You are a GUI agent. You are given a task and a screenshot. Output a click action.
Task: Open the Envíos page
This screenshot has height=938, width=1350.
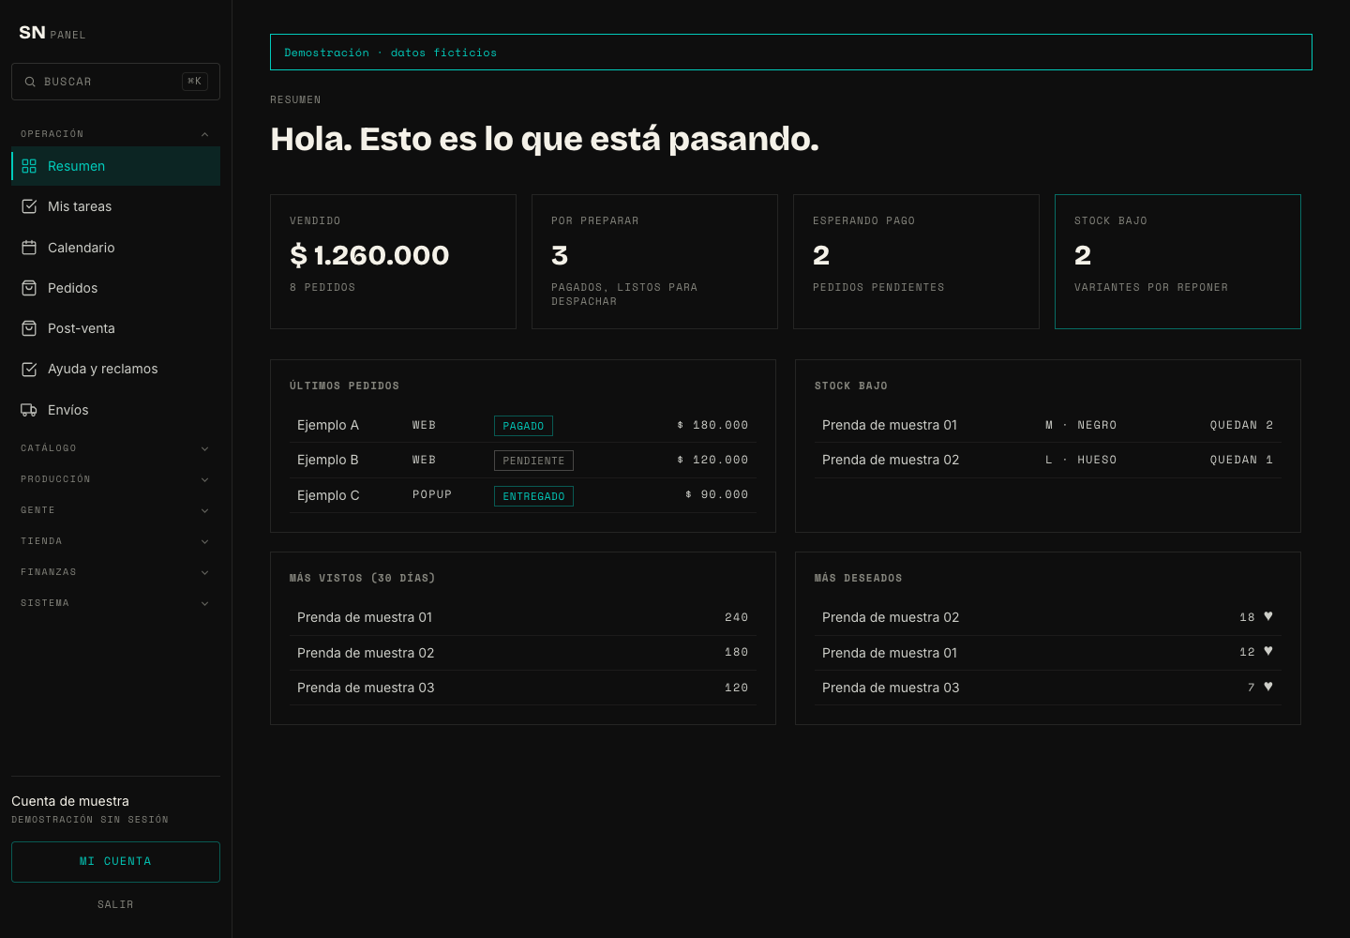click(115, 410)
